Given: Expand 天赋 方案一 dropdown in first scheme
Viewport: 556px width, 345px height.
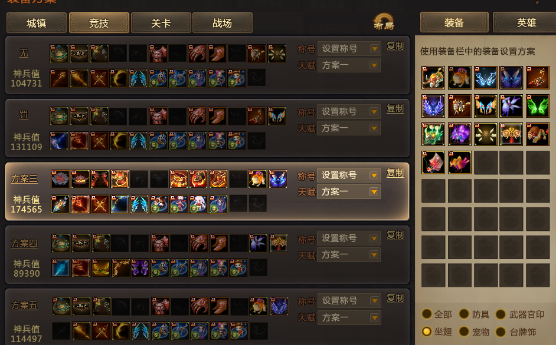Looking at the screenshot, I should click(349, 65).
